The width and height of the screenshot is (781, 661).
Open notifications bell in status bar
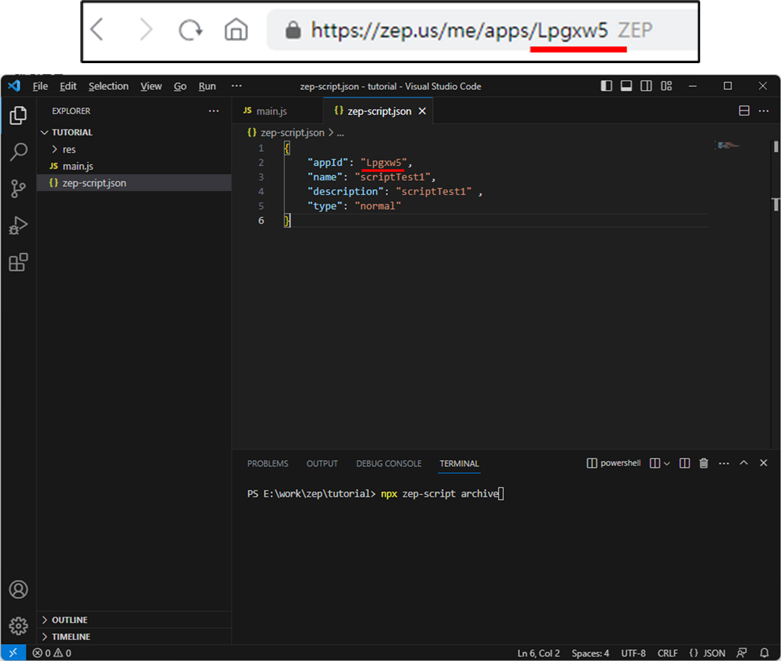[x=764, y=653]
